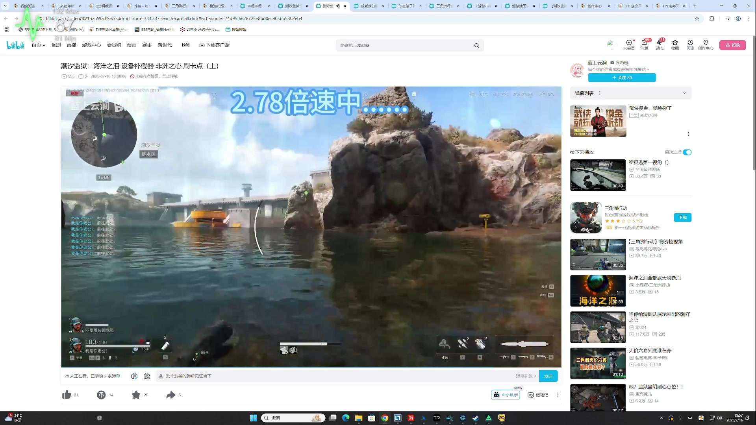Image resolution: width=756 pixels, height=425 pixels.
Task: Open browser apps grid icon in bookmarks bar
Action: [7, 30]
